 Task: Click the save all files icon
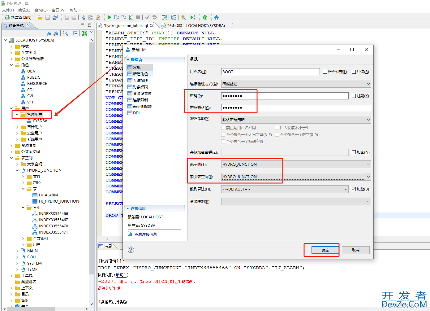point(55,17)
